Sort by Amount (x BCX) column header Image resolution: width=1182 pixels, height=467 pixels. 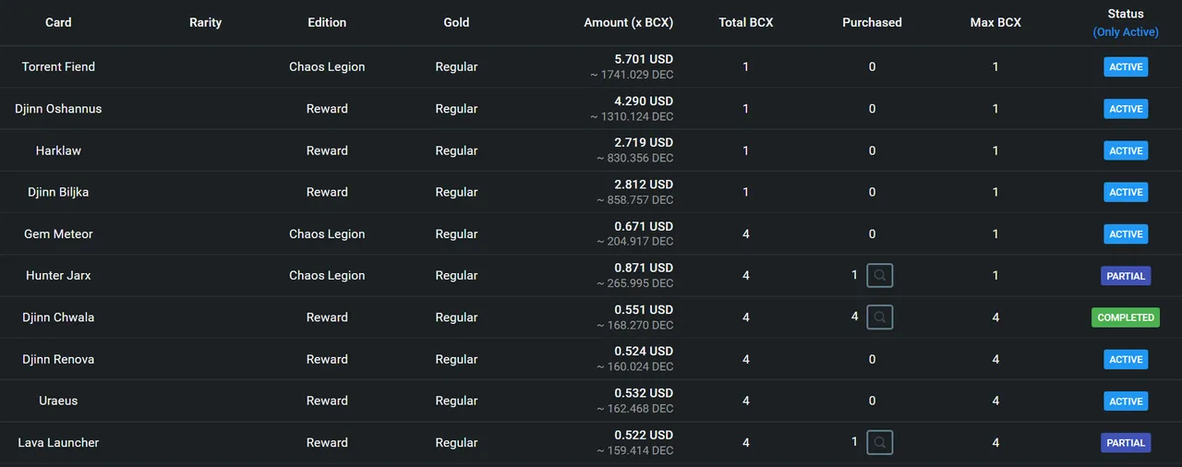[629, 22]
